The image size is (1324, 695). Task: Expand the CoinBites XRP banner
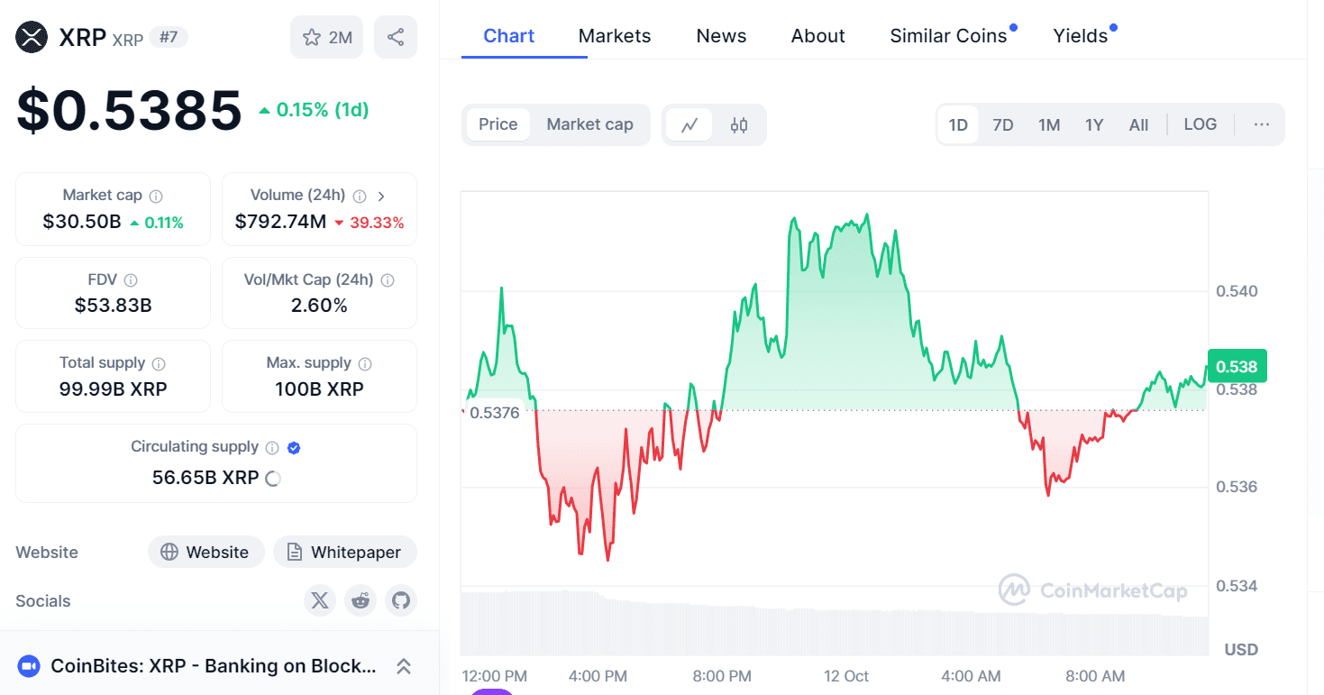[404, 666]
